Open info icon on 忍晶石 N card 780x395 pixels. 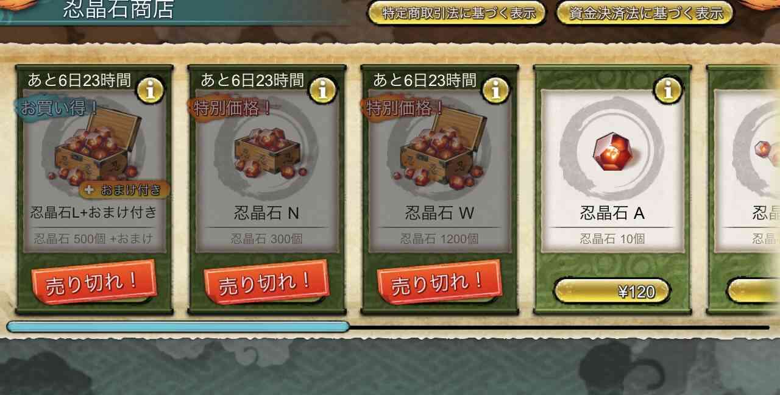pyautogui.click(x=323, y=90)
